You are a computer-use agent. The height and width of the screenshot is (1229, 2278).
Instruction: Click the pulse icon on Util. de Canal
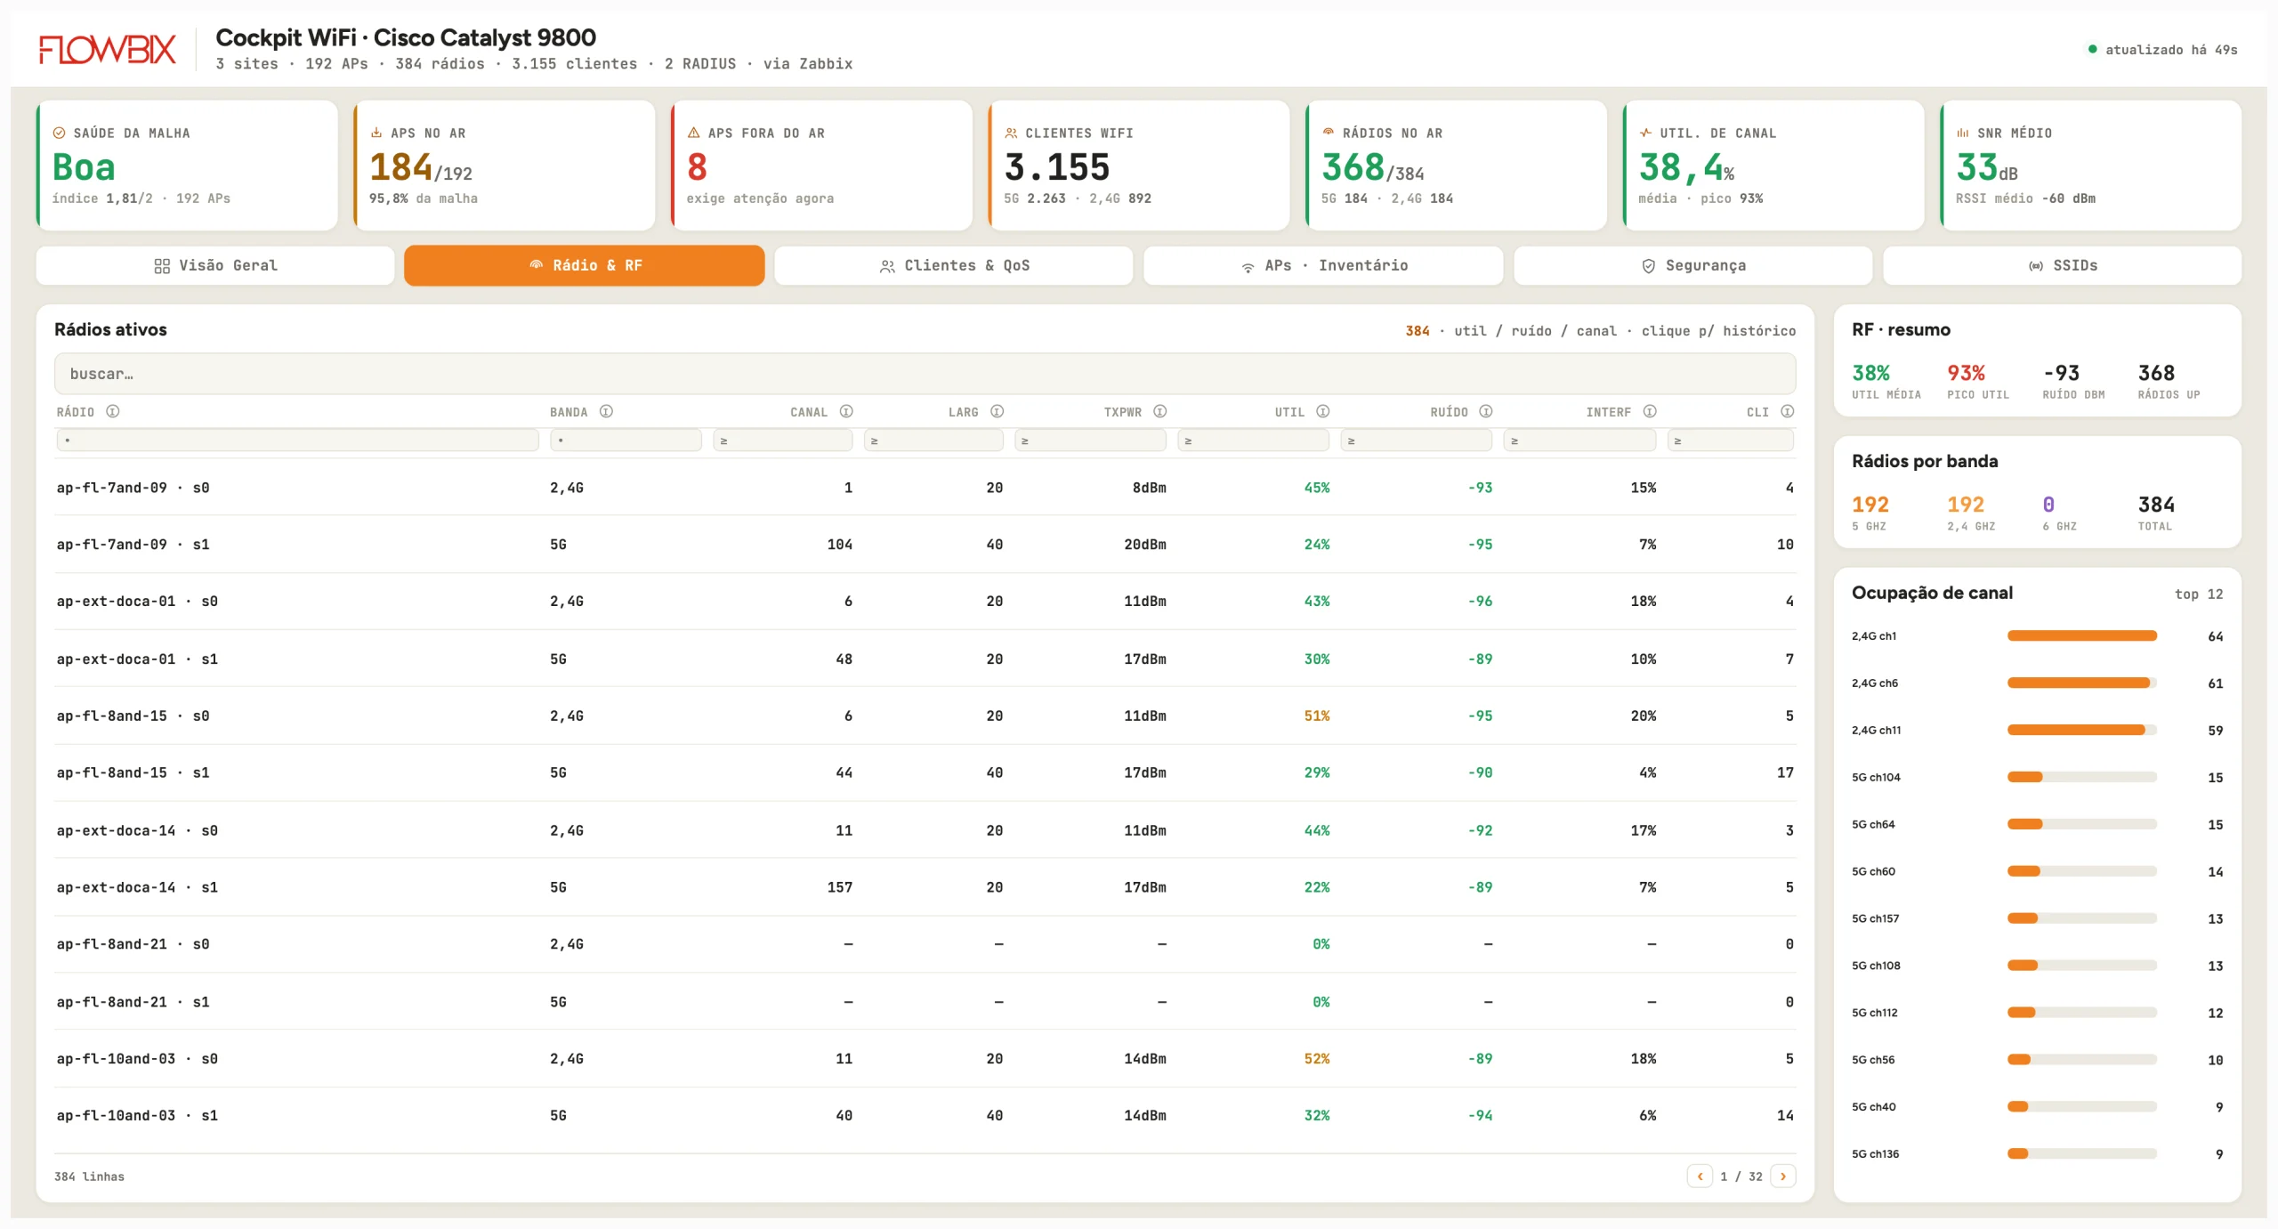click(x=1645, y=133)
